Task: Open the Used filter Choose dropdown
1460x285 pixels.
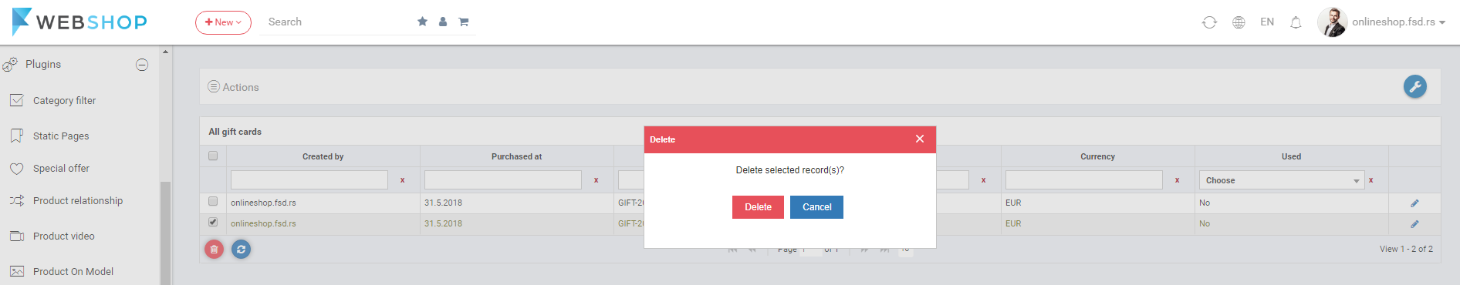Action: click(x=1282, y=180)
